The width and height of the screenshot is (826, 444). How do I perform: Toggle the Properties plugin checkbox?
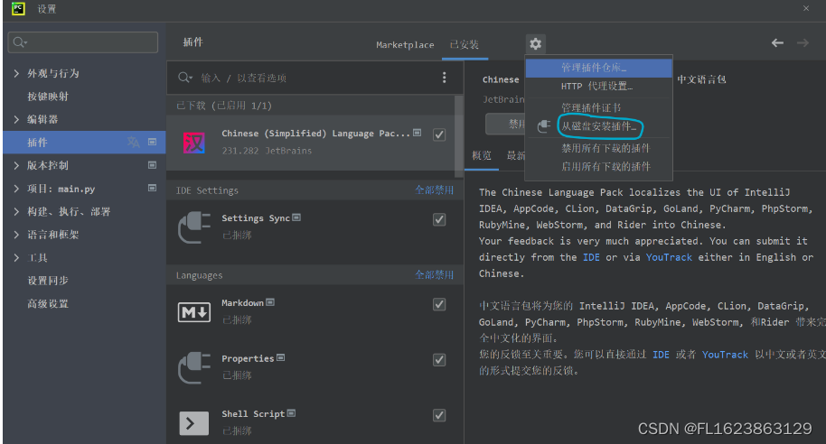[439, 360]
